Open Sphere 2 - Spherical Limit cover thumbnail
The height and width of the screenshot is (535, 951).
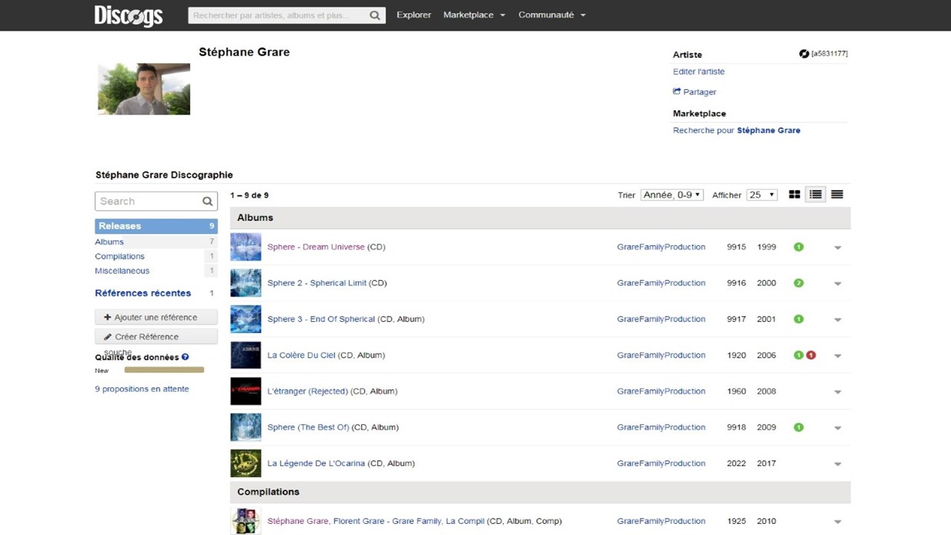coord(246,283)
